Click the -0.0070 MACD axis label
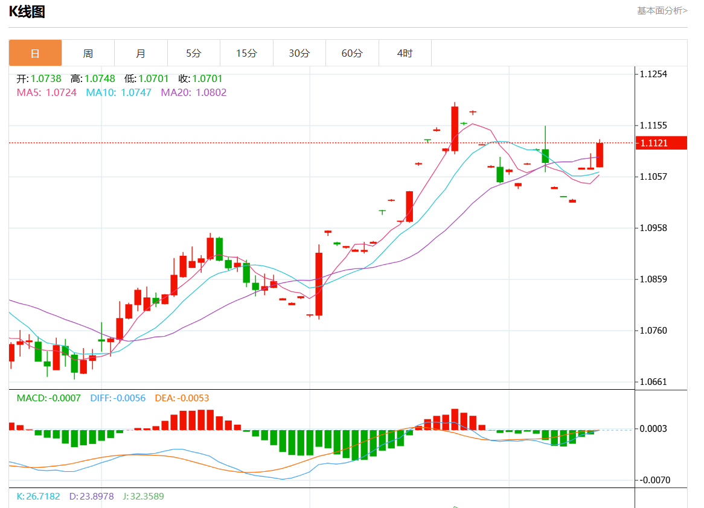Viewport: 704px width, 508px height. pos(654,480)
